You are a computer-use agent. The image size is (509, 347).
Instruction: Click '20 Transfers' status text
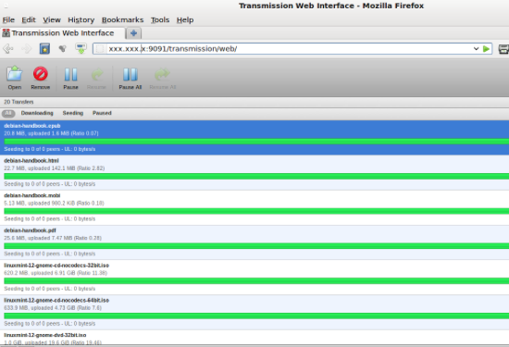click(x=19, y=102)
